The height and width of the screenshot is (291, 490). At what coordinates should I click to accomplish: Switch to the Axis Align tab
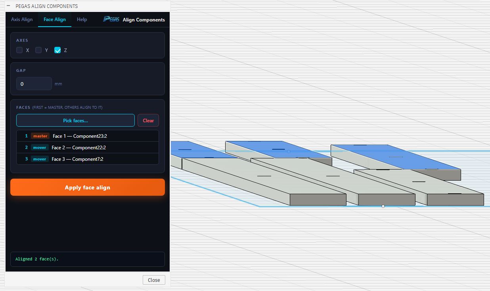coord(22,19)
